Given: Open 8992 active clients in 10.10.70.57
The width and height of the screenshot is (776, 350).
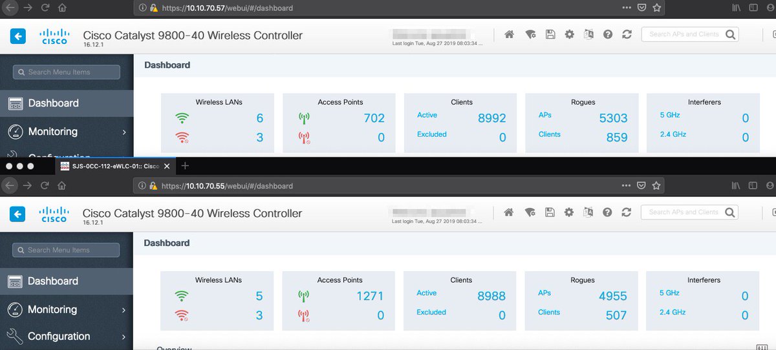Looking at the screenshot, I should 491,119.
